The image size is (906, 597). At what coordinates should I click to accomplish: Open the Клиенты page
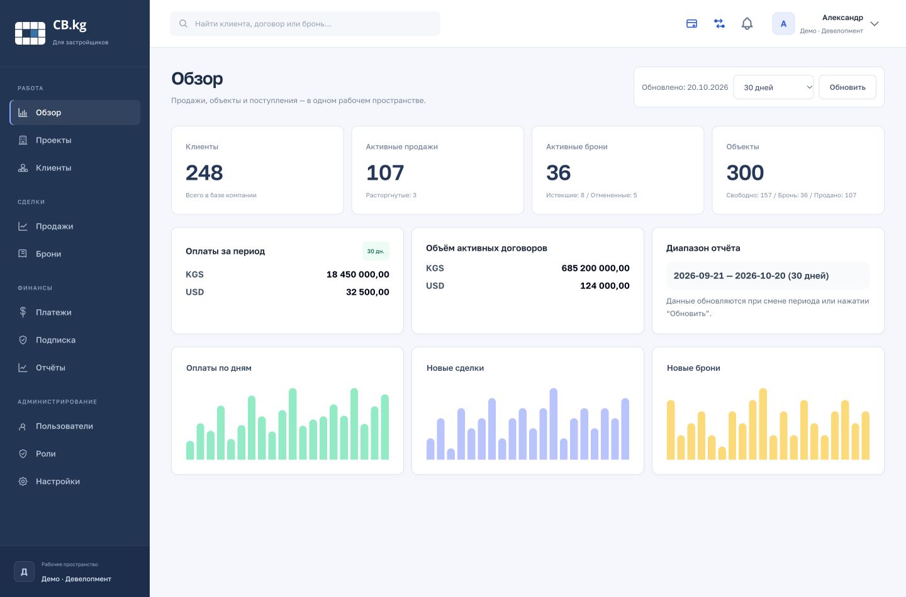pyautogui.click(x=75, y=168)
